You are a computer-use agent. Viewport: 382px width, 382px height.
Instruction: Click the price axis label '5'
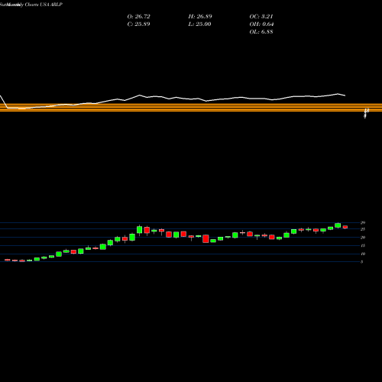361,262
